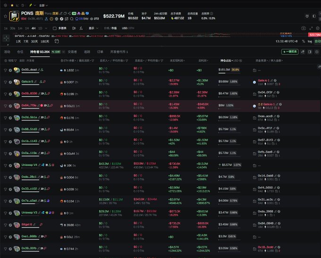
Task: Click edit pencil on Gate.io 5 row
Action: 35,82
